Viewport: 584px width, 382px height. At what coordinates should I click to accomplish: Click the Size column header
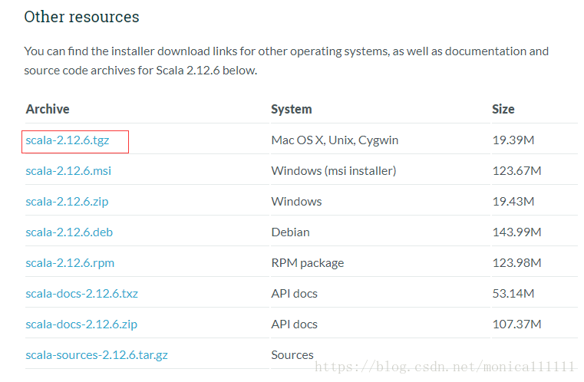coord(503,109)
